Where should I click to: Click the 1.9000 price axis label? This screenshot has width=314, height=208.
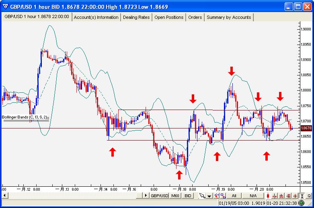pyautogui.click(x=306, y=29)
